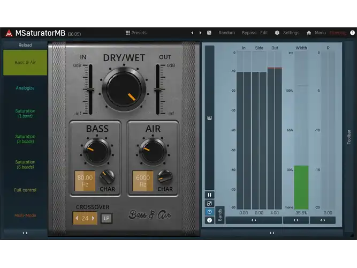357x268 pixels.
Task: Click the (16.05) version label
Action: pos(74,34)
